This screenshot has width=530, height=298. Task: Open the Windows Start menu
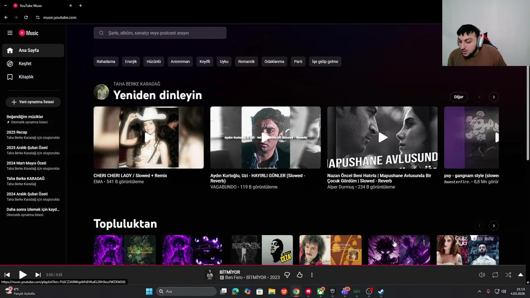point(149,291)
